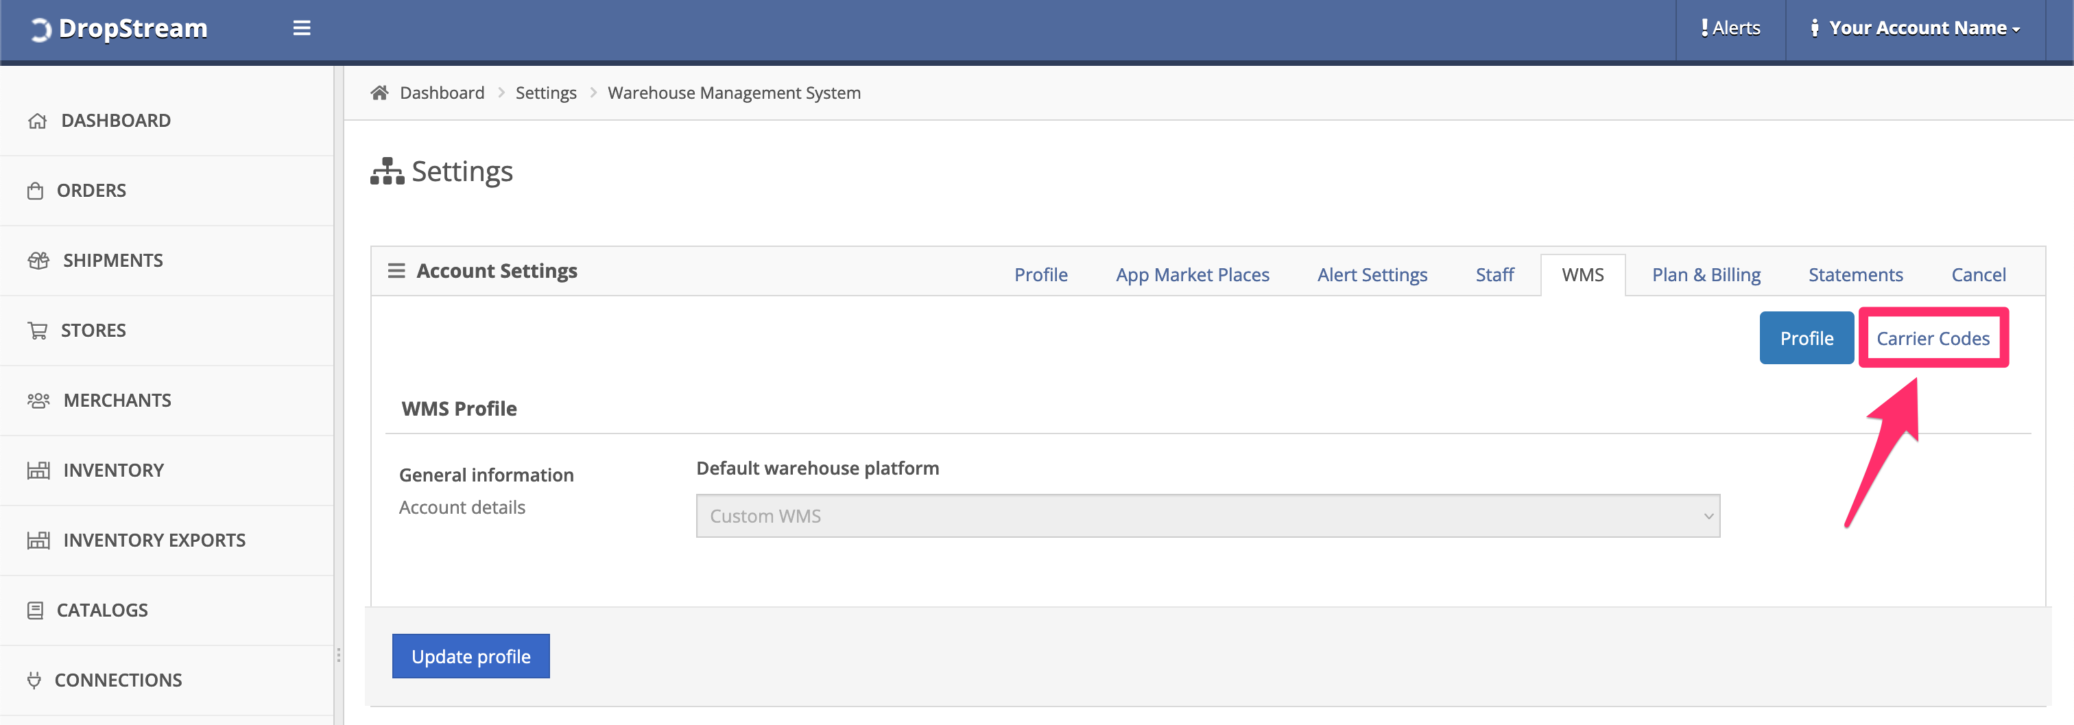
Task: Click the Stores cart icon
Action: [x=38, y=331]
